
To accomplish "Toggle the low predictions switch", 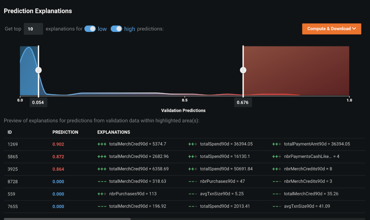I will (90, 29).
